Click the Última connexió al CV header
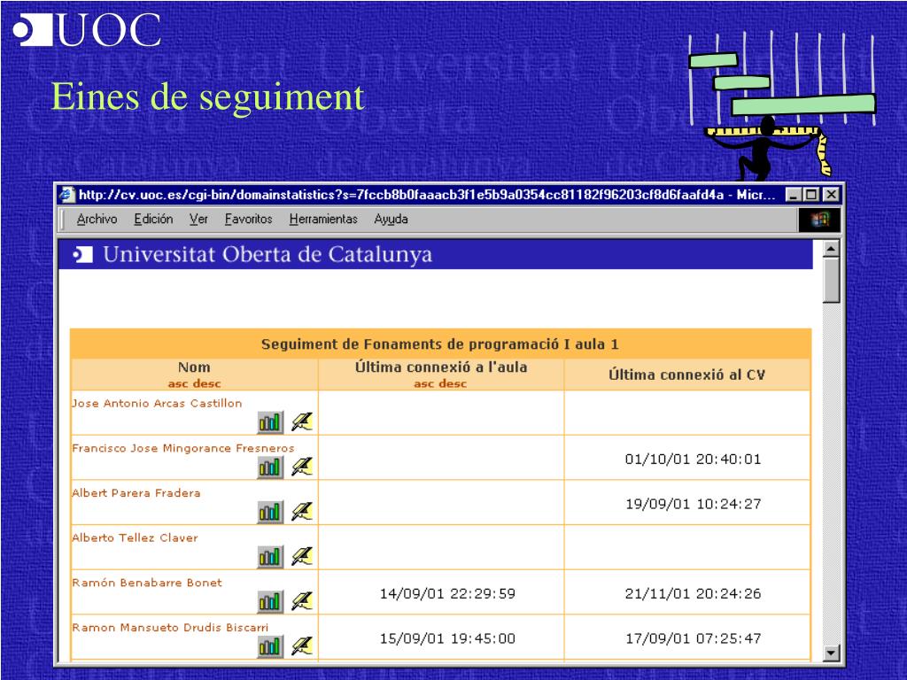This screenshot has width=907, height=680. click(686, 375)
